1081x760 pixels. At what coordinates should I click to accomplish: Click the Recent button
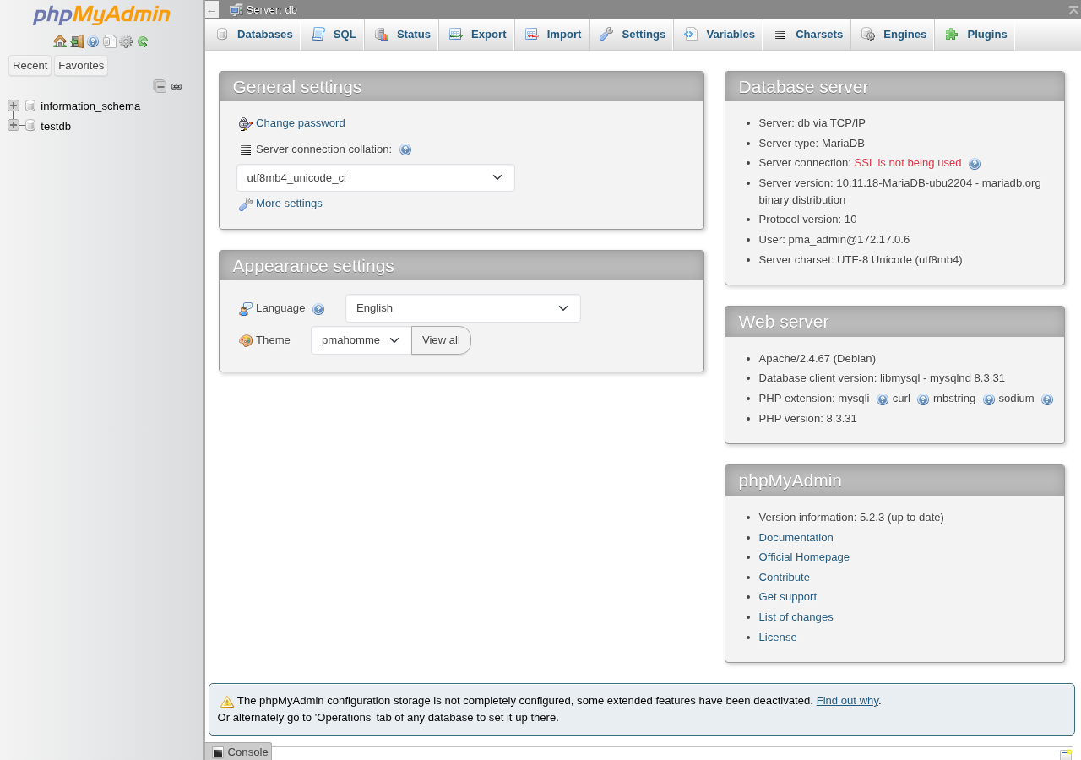point(30,66)
